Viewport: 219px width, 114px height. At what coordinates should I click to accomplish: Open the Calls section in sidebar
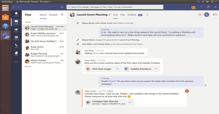click(16, 46)
